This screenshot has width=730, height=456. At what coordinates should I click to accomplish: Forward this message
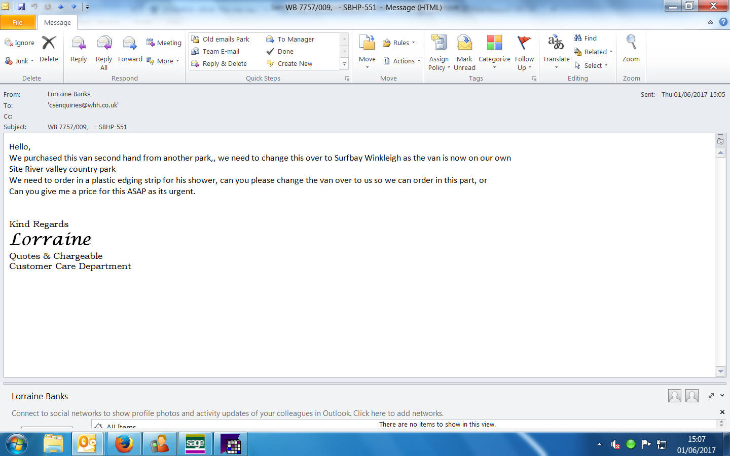tap(130, 50)
